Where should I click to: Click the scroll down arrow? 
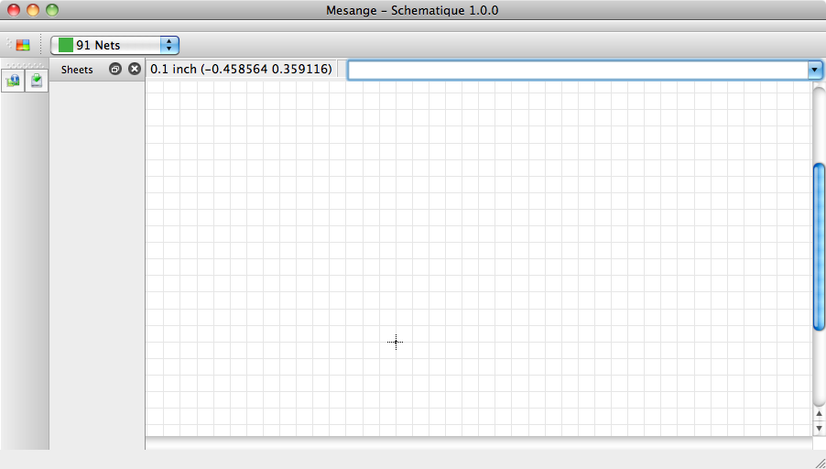coord(819,429)
